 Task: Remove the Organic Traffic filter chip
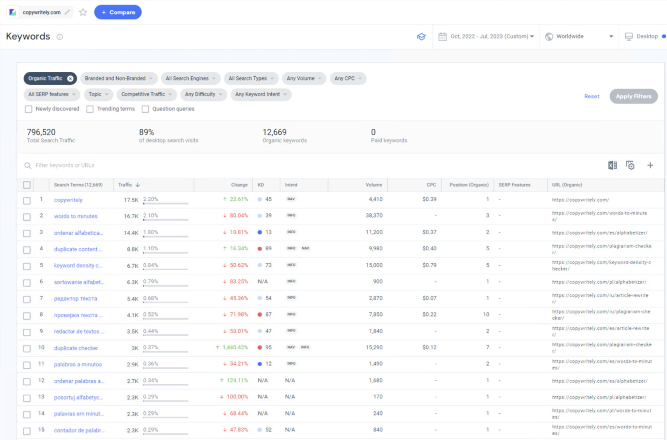(x=70, y=78)
